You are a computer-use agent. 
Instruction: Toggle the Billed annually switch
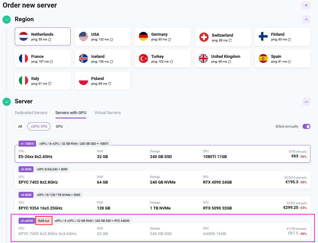point(306,126)
